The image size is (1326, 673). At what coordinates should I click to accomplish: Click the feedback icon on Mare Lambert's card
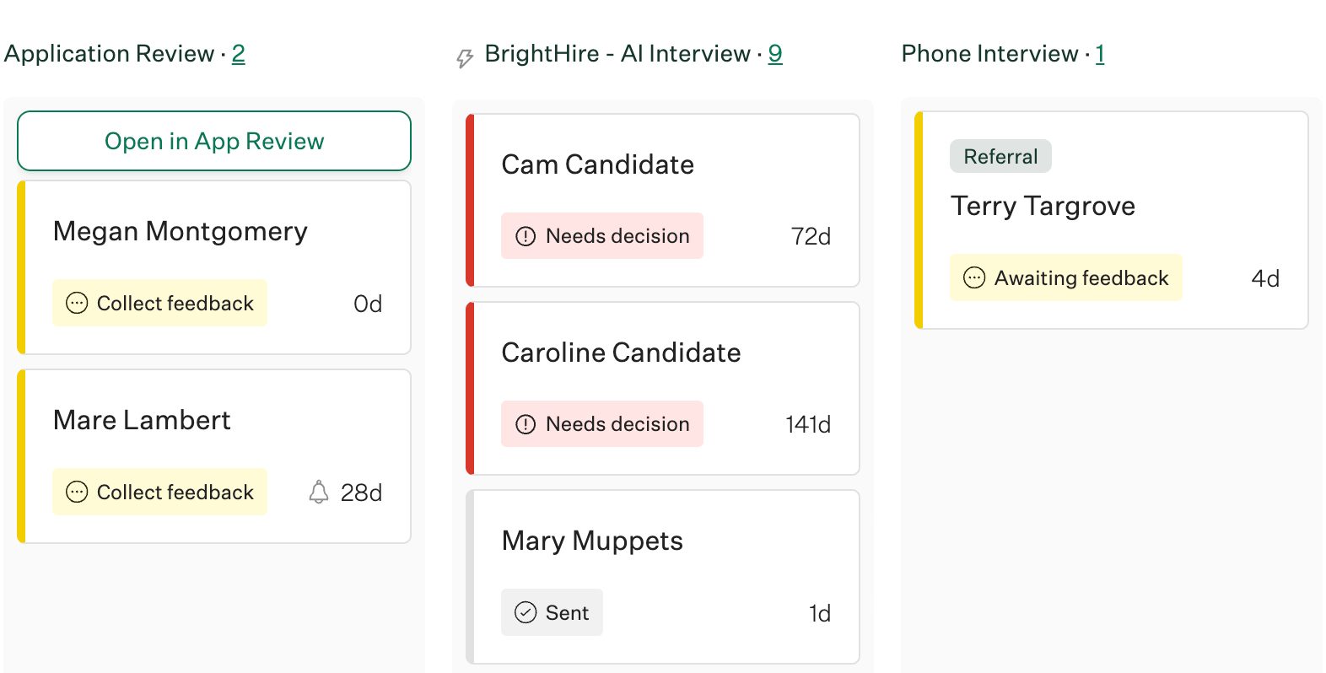(x=77, y=492)
